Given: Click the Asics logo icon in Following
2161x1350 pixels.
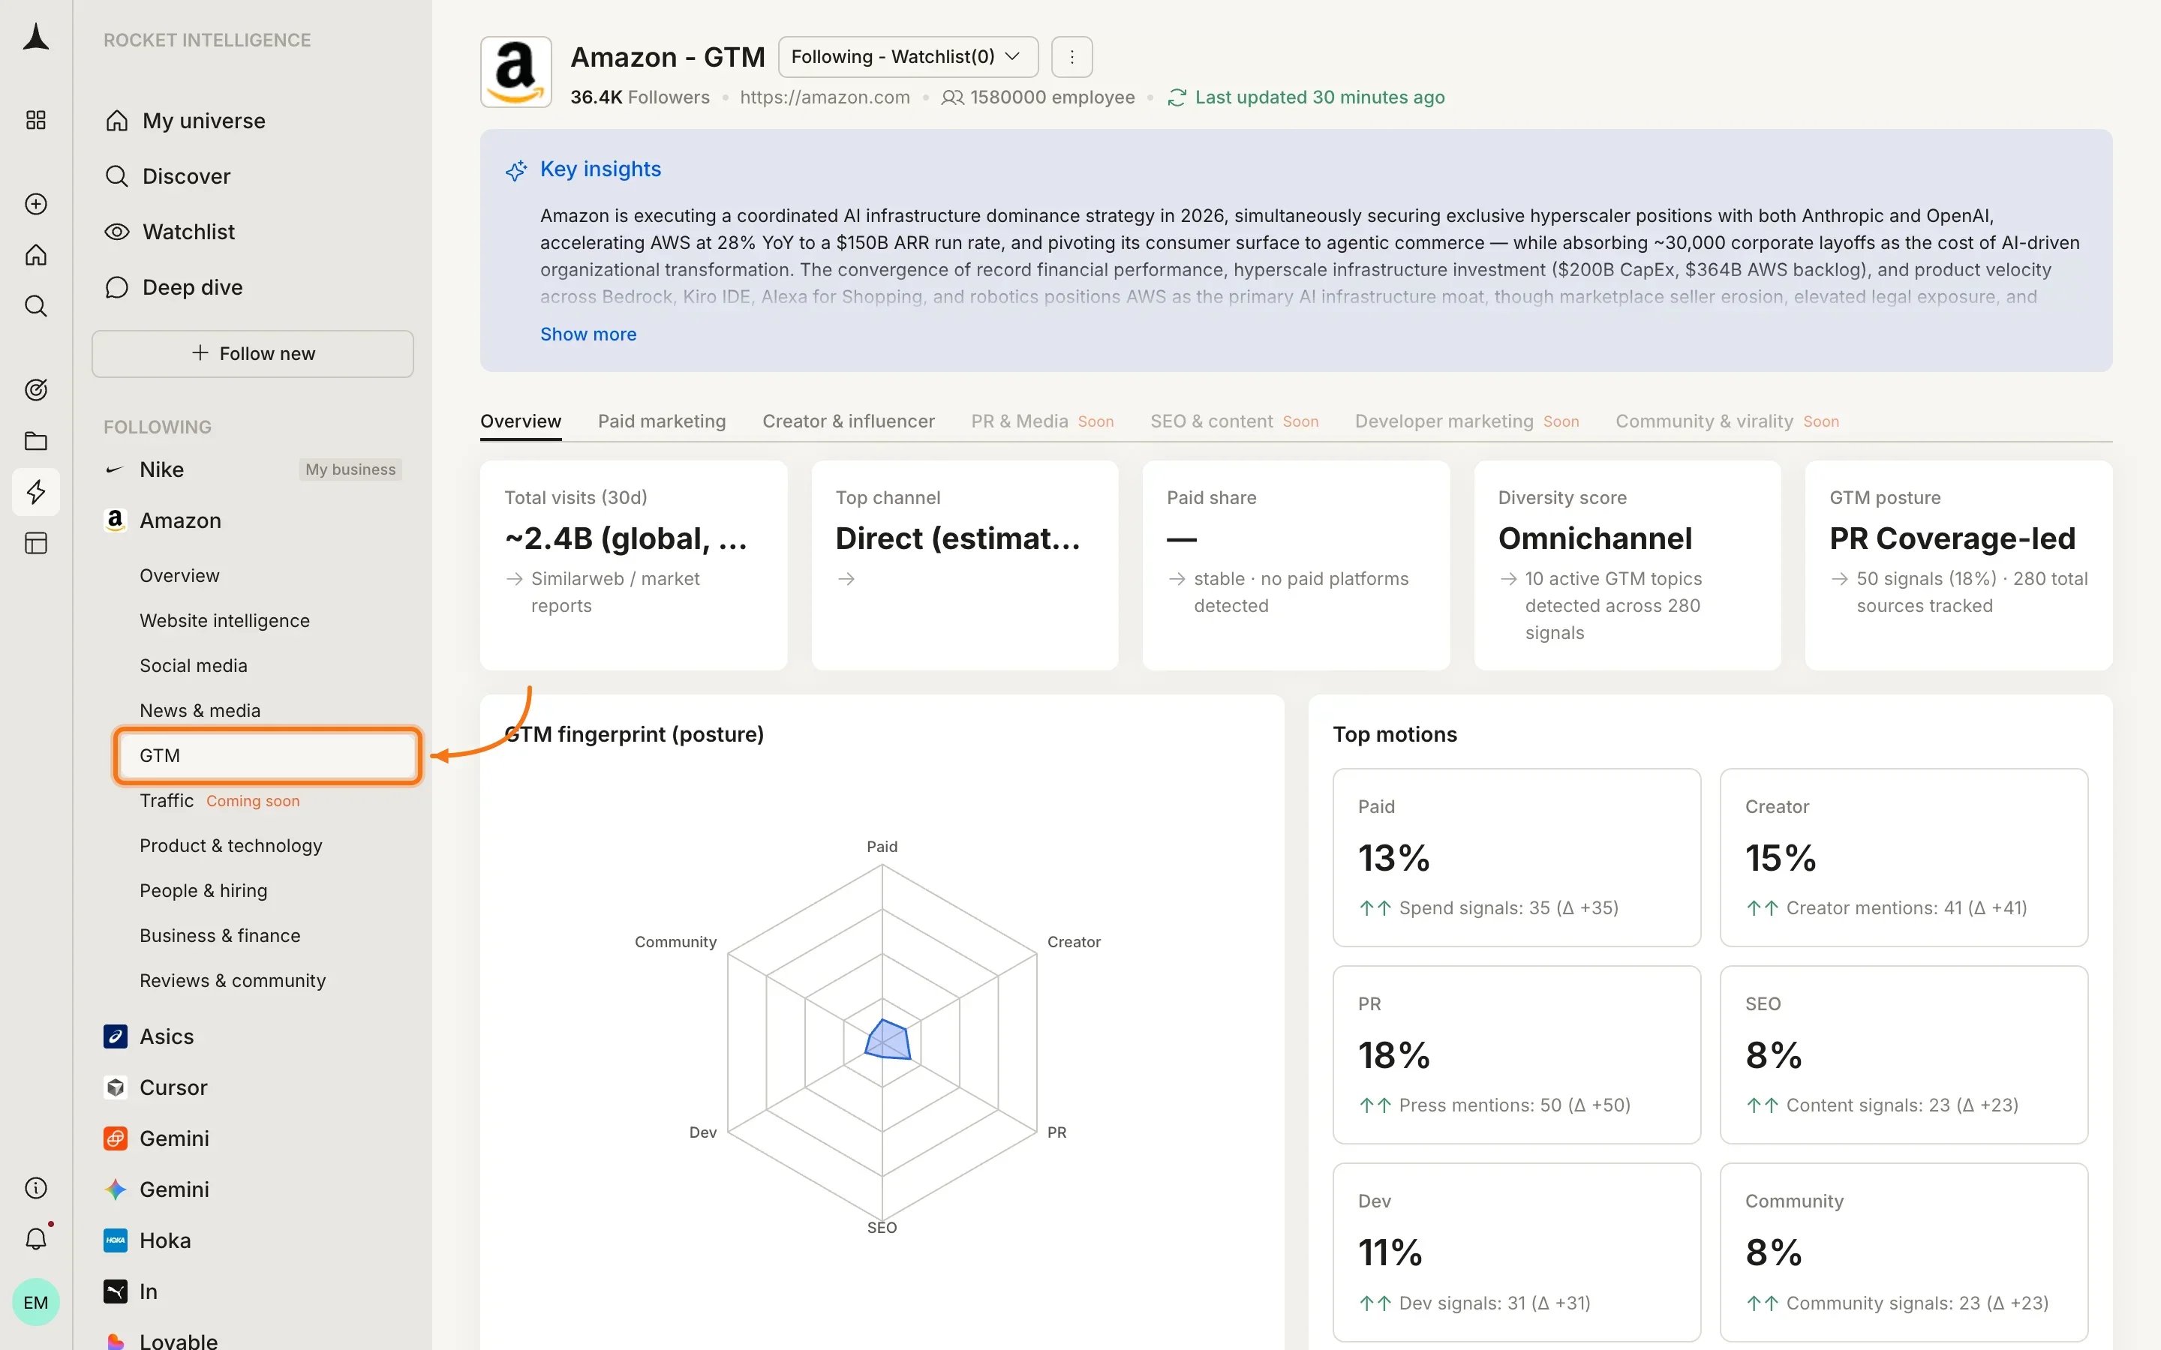Looking at the screenshot, I should point(116,1036).
